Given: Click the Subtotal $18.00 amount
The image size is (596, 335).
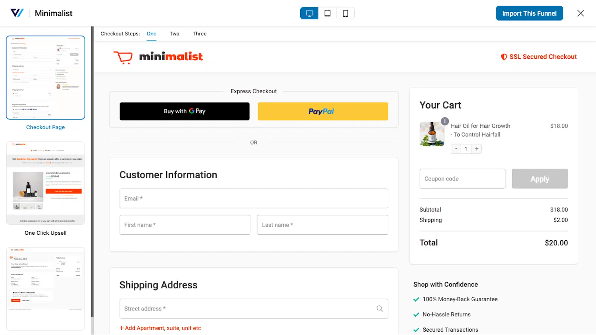Looking at the screenshot, I should click(x=559, y=210).
